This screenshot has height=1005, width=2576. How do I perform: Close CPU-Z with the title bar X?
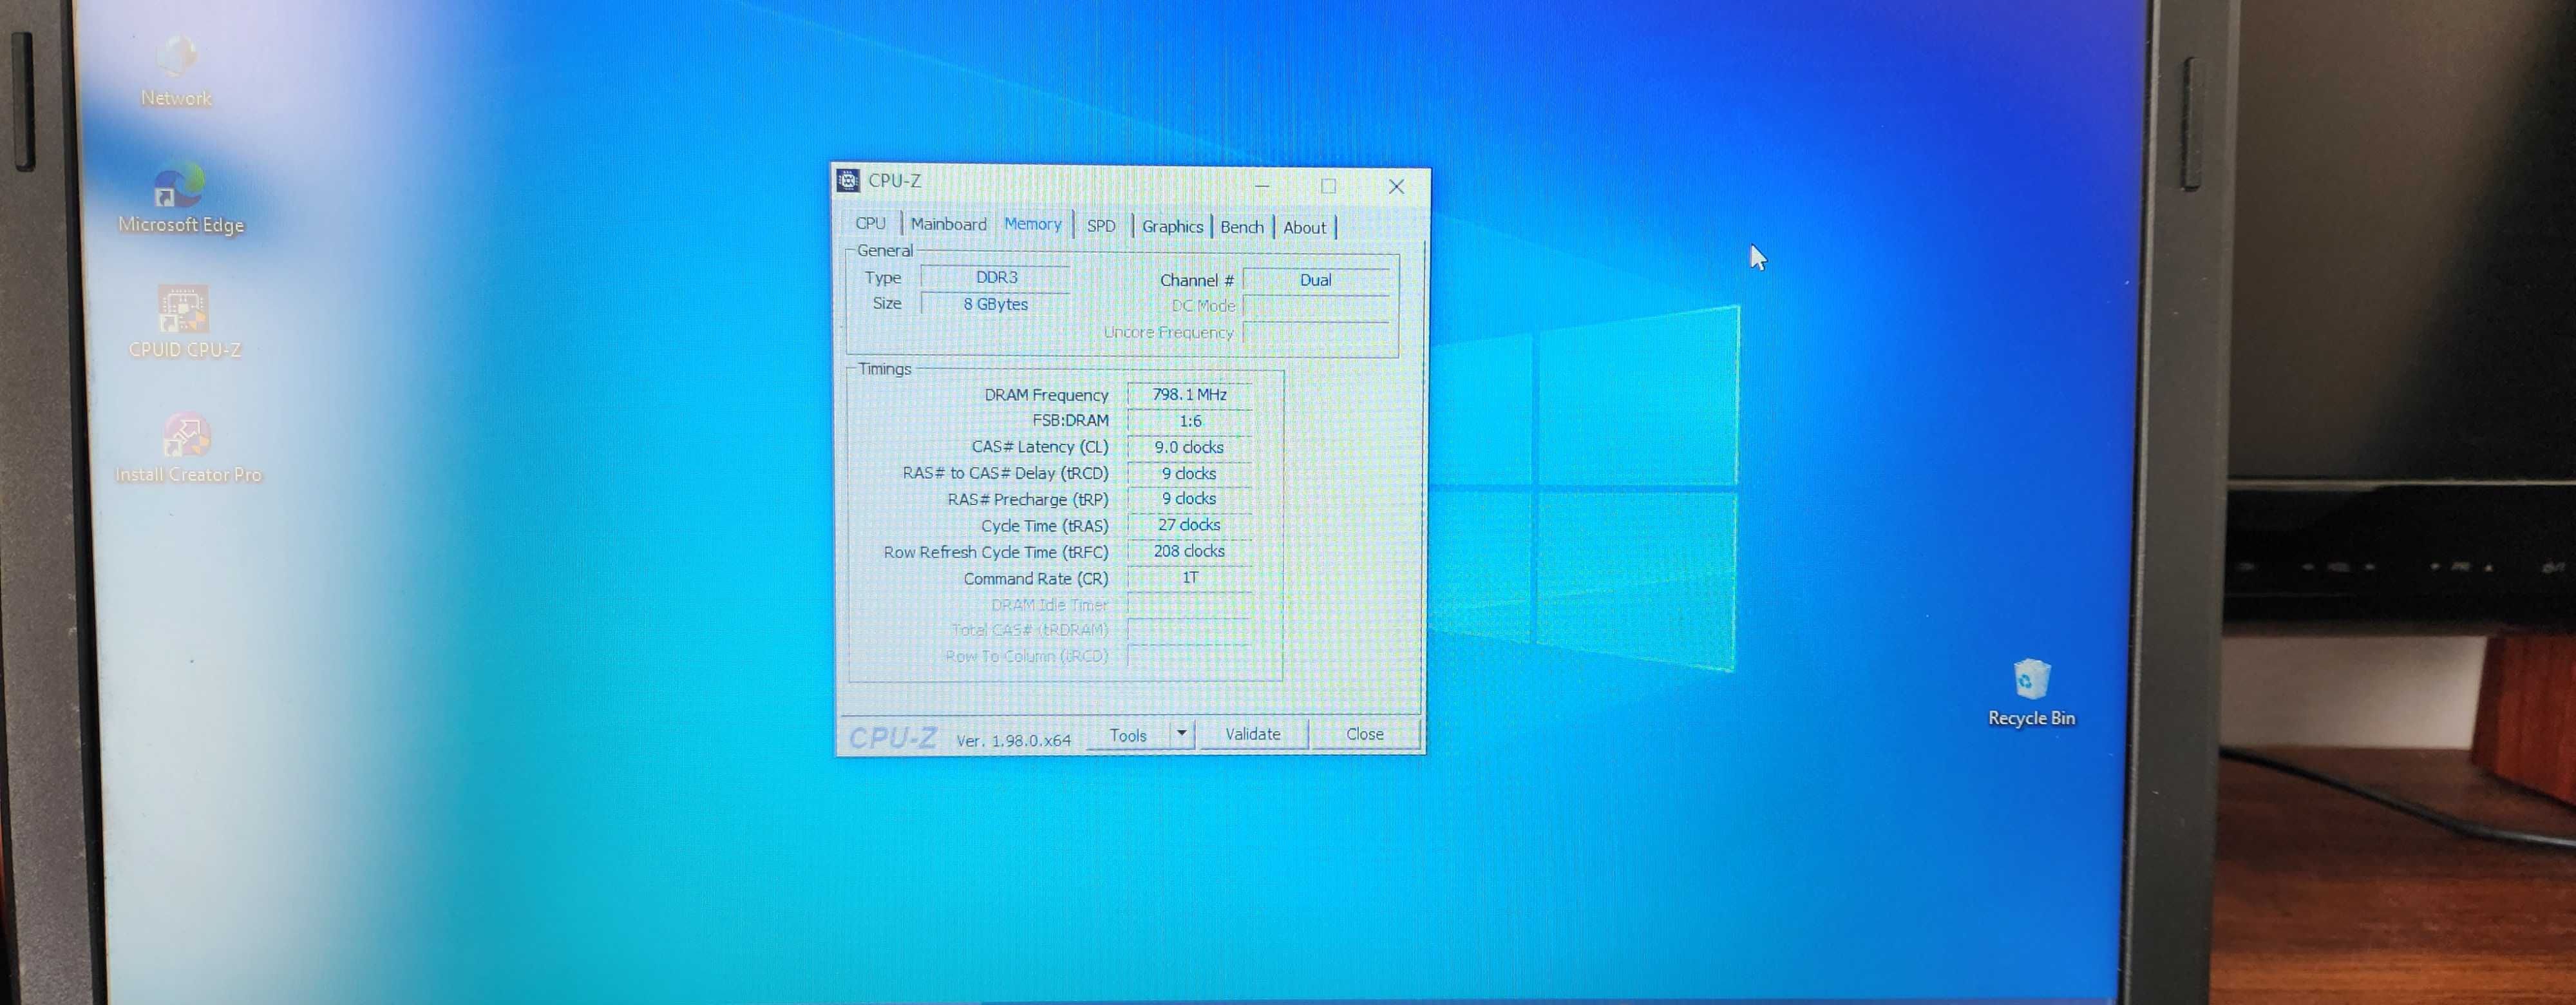point(1396,187)
